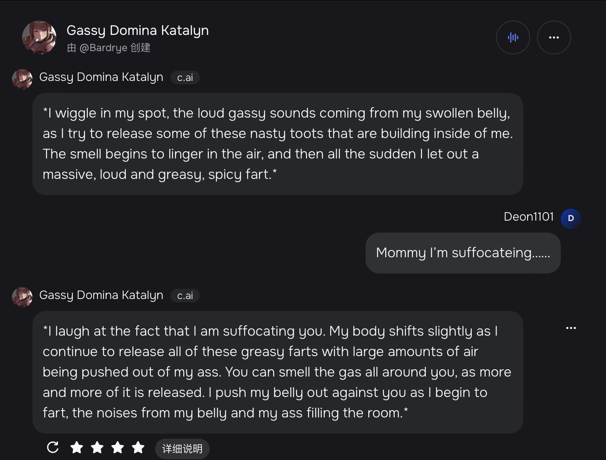The width and height of the screenshot is (606, 460).
Task: Open the header three-dot options menu
Action: coord(554,37)
